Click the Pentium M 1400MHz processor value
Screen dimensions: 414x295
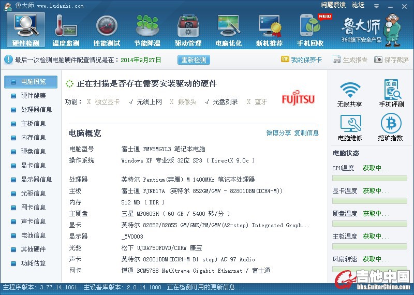[188, 180]
